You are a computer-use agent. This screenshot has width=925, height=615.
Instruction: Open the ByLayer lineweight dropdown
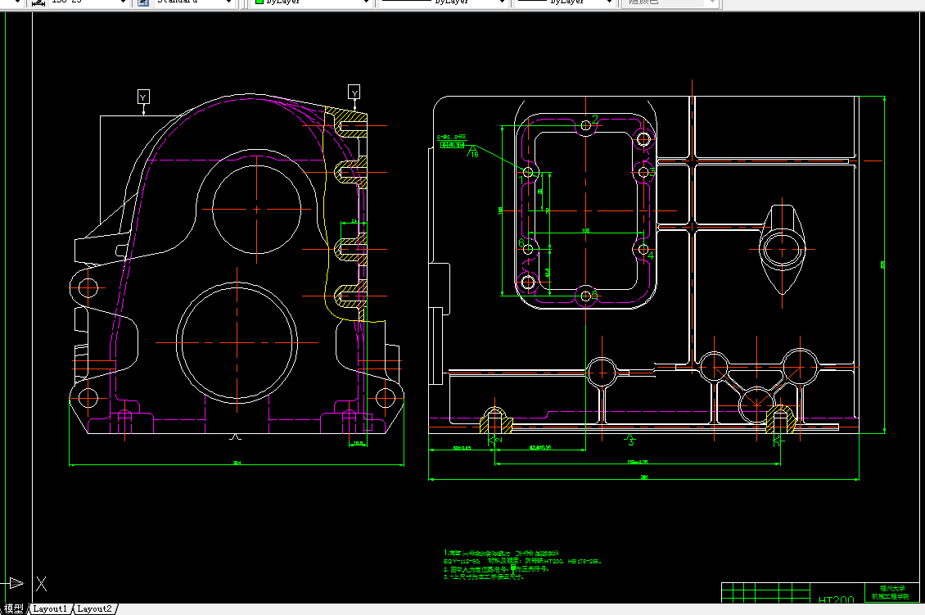[x=609, y=2]
